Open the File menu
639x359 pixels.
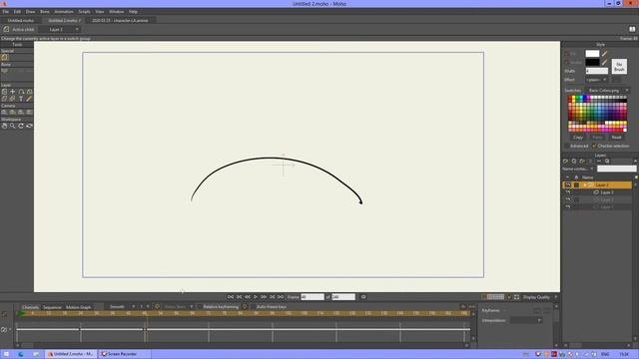(x=5, y=12)
